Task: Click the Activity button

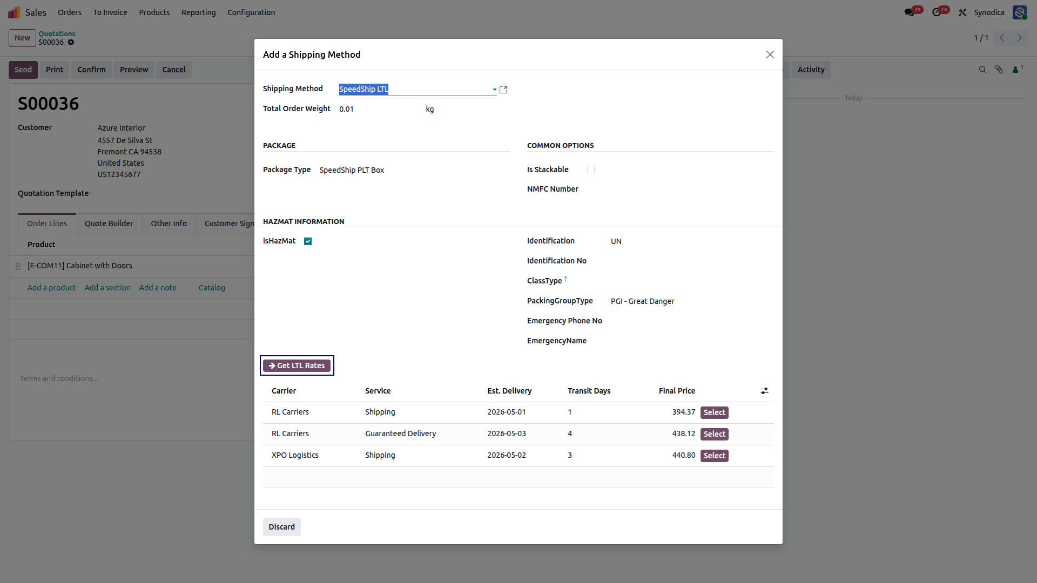Action: [811, 70]
